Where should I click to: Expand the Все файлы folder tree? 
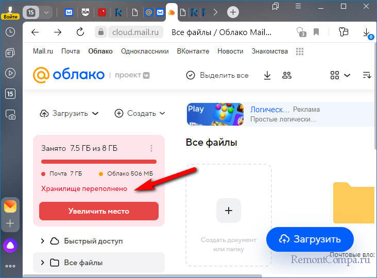[x=43, y=263]
